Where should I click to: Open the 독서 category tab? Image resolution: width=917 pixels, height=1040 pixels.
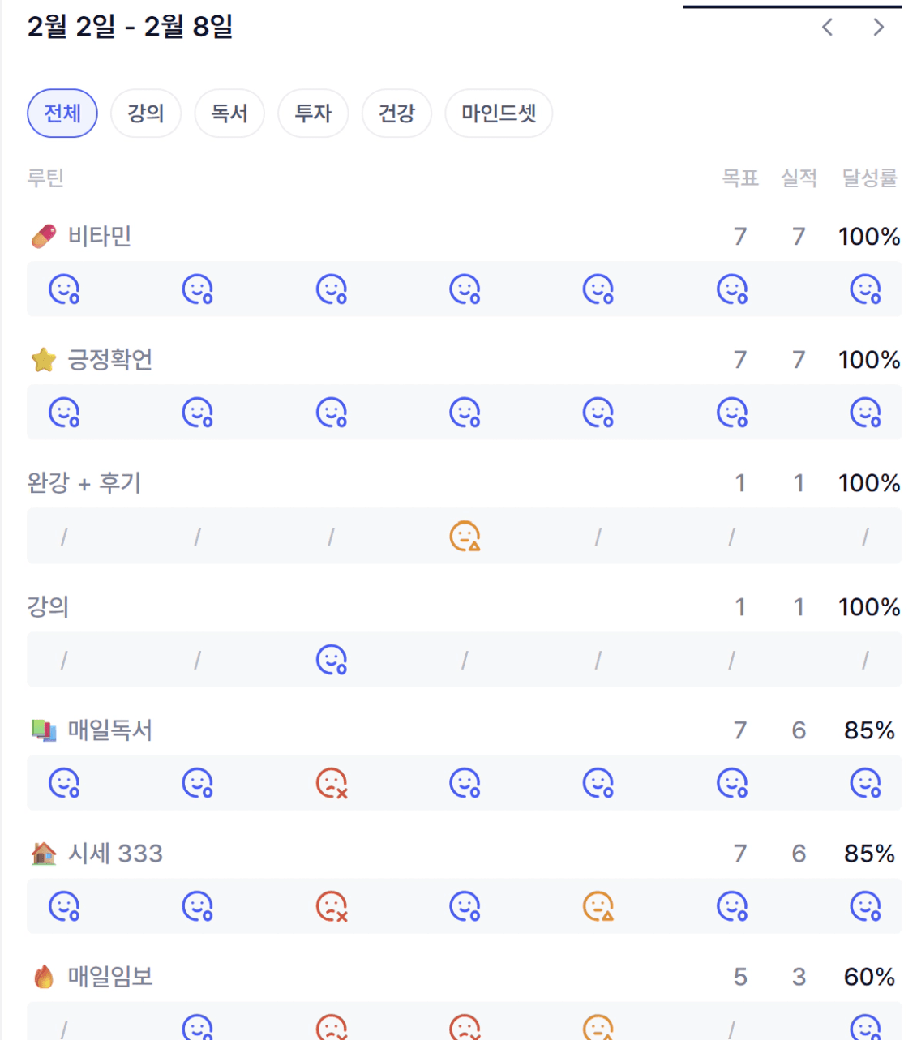[229, 113]
